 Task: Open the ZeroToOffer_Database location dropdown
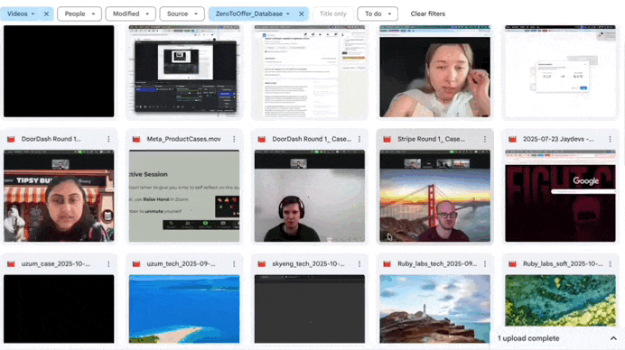point(252,14)
